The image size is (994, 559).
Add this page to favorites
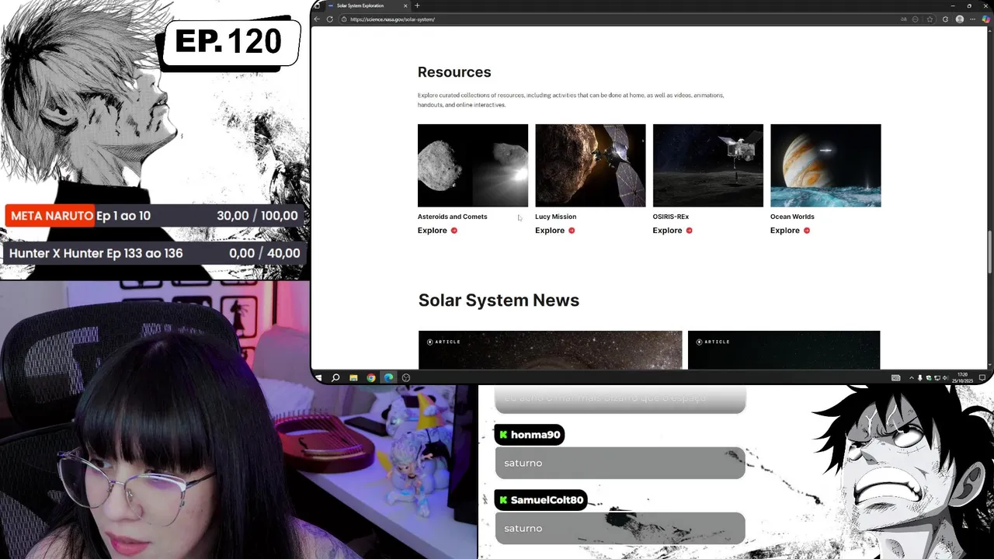tap(930, 19)
